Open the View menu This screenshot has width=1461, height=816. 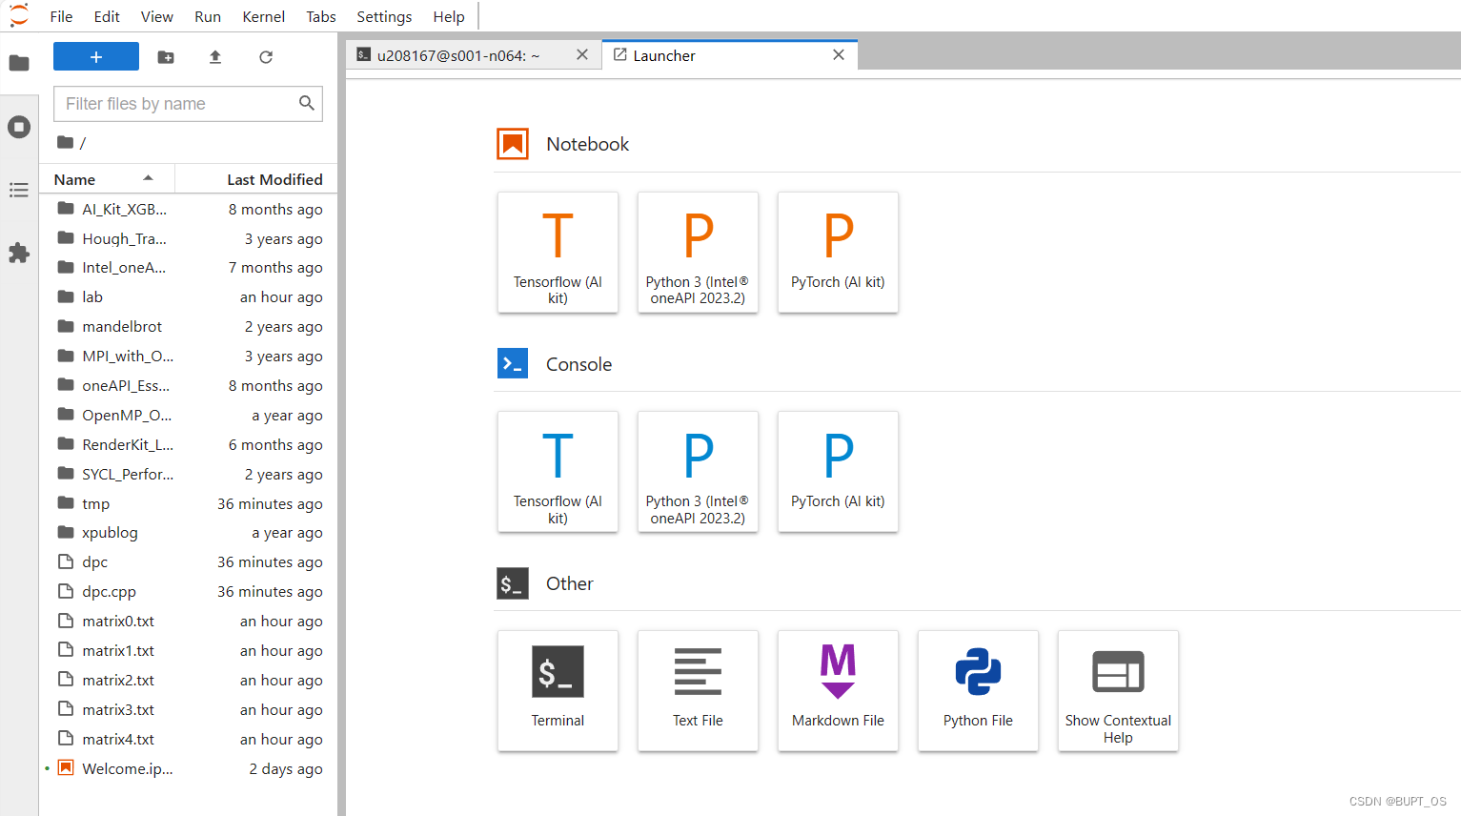[x=157, y=16]
